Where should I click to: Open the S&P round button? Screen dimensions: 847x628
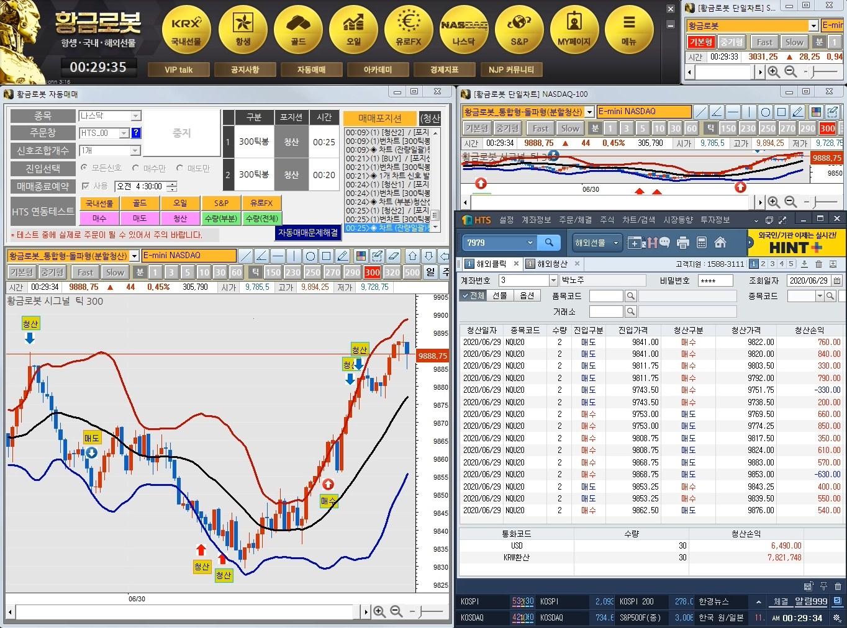point(519,29)
